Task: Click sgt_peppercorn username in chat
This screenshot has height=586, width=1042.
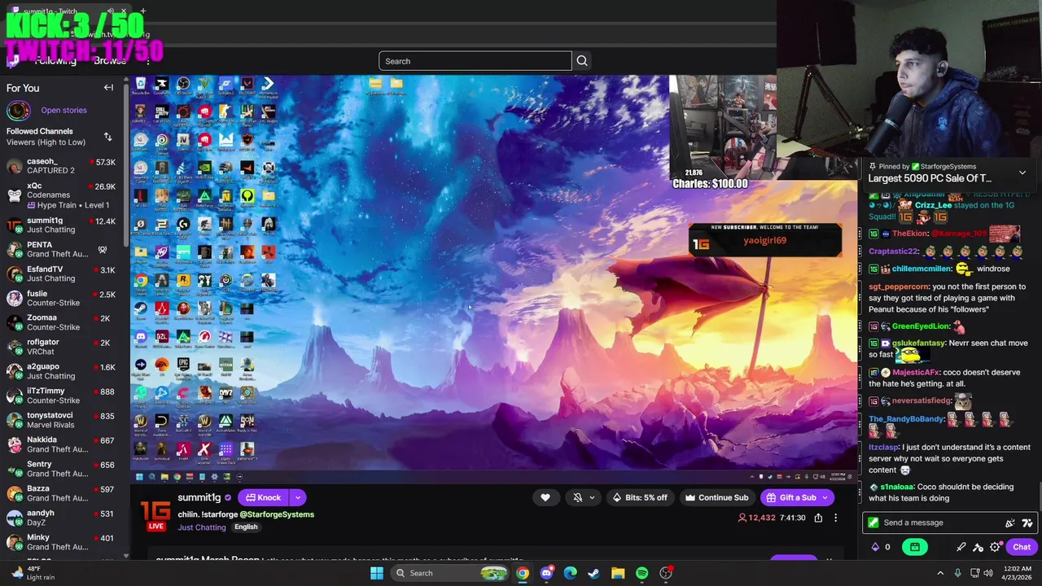Action: [x=899, y=286]
